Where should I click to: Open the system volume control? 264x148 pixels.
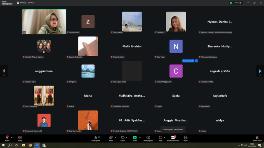point(245,145)
